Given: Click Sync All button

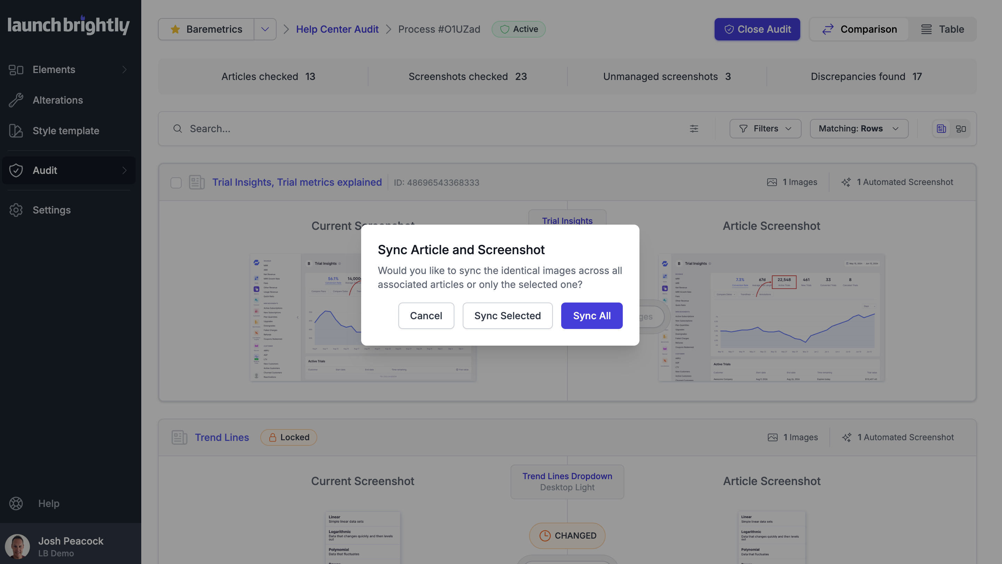Looking at the screenshot, I should coord(591,316).
